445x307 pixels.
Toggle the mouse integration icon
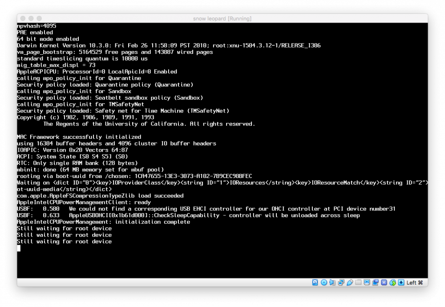coord(392,283)
